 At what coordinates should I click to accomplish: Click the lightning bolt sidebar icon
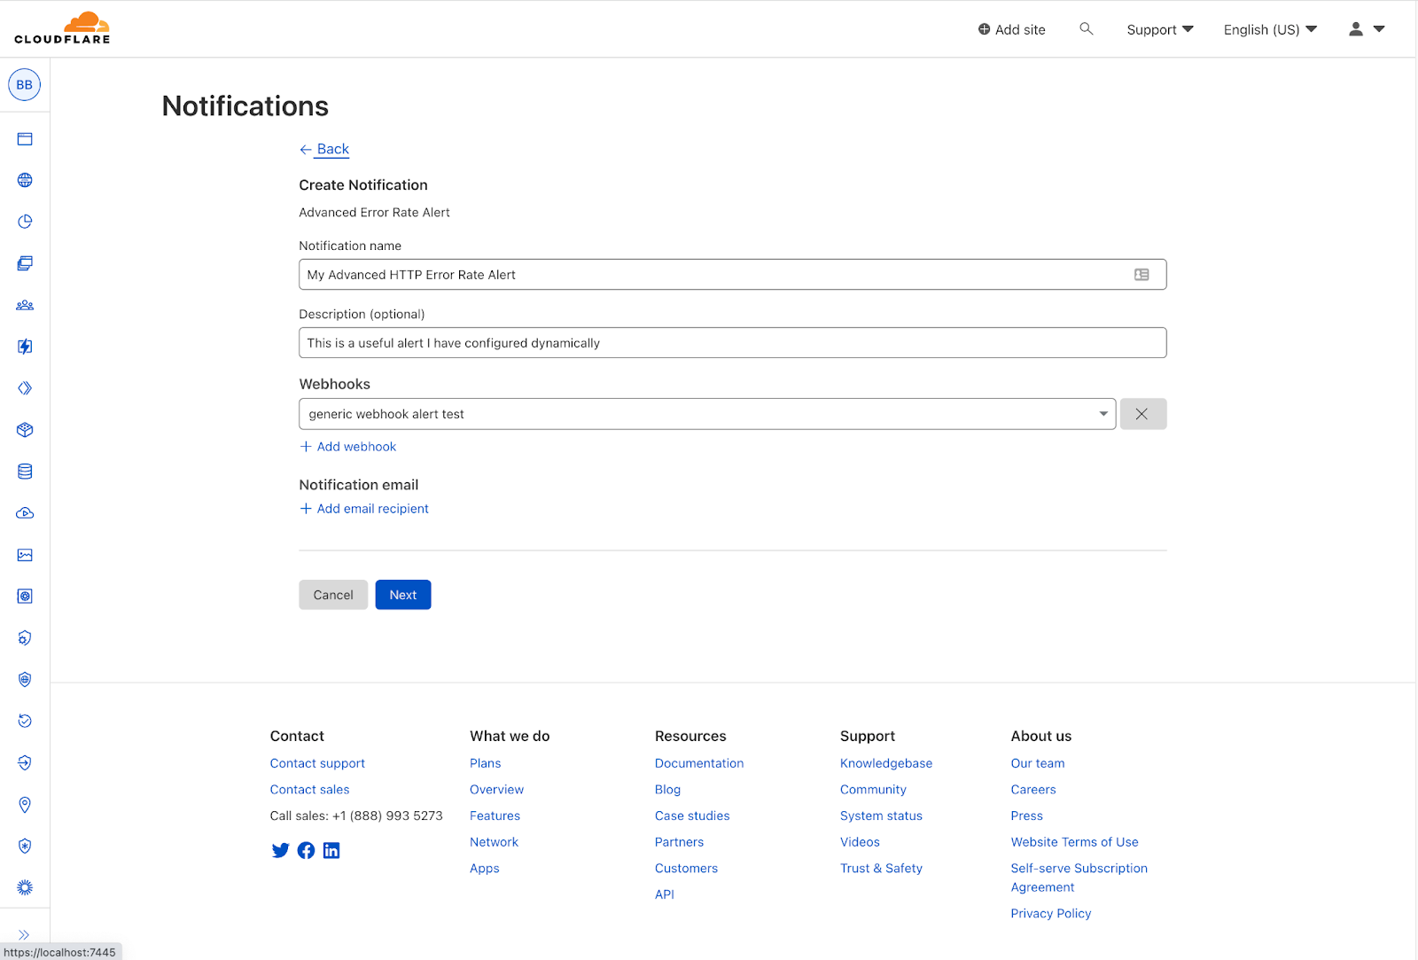coord(25,347)
